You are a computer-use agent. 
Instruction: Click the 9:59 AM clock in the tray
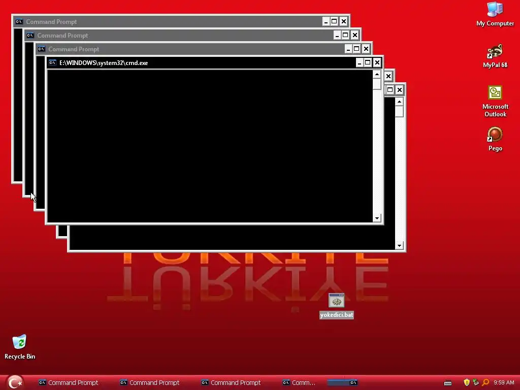[x=504, y=382]
